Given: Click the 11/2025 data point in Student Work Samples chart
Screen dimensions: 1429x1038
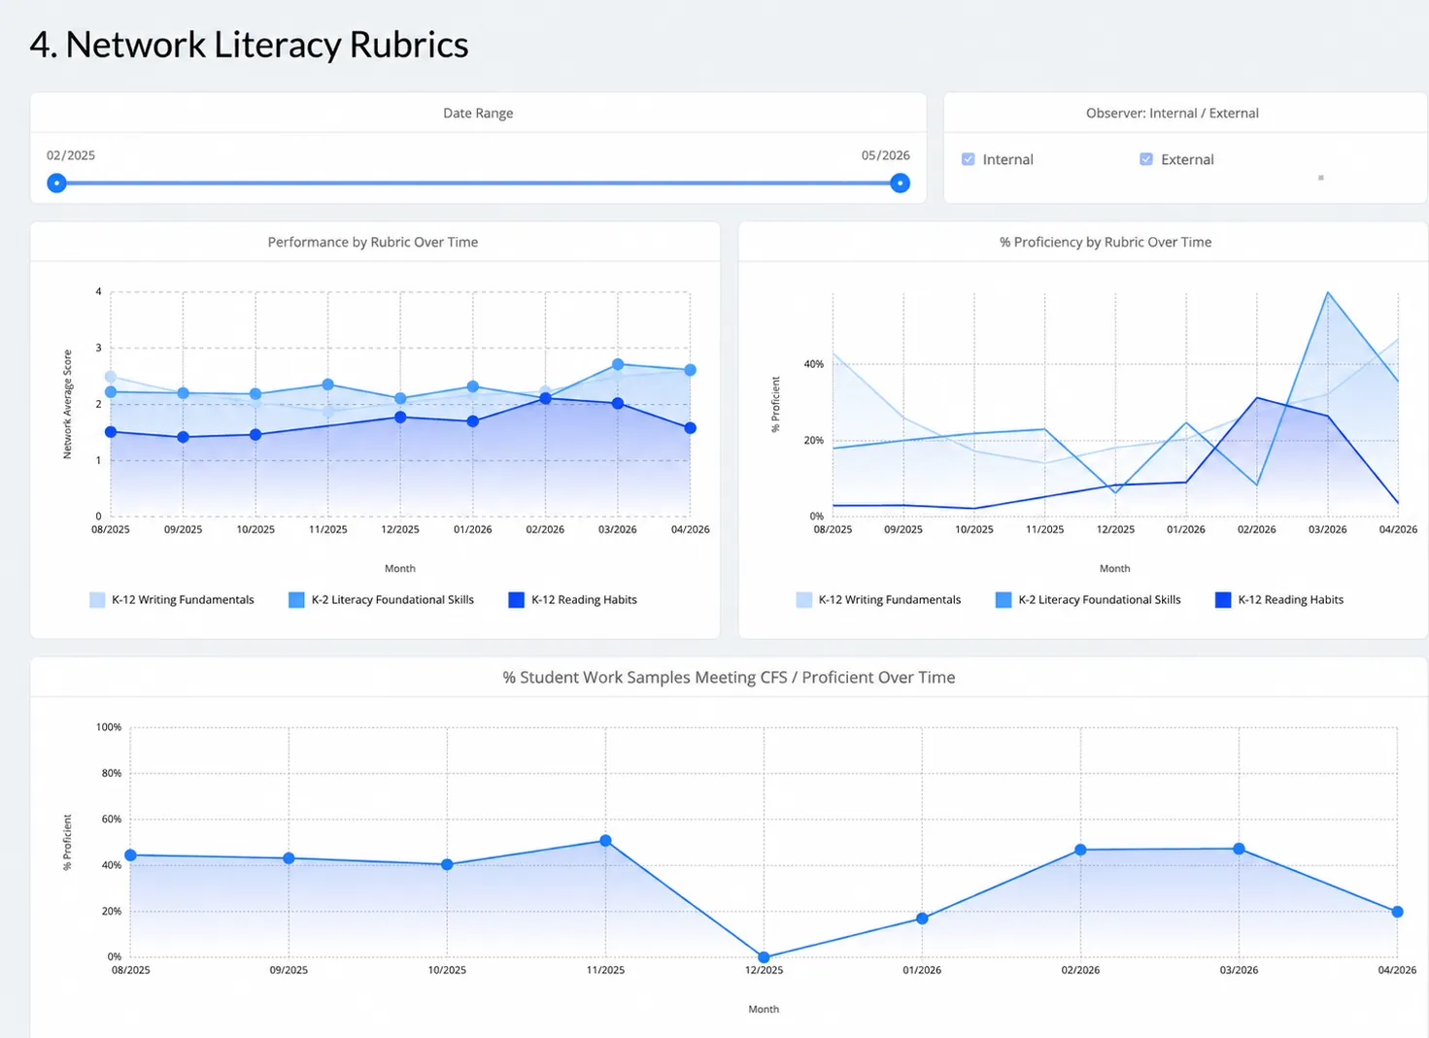Looking at the screenshot, I should [605, 841].
